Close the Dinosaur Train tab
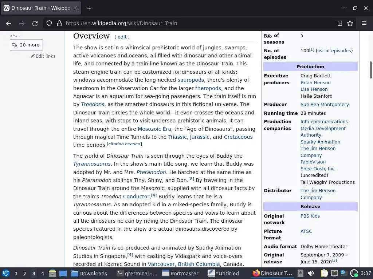Screen dimensions: 373x279 tap(75, 8)
